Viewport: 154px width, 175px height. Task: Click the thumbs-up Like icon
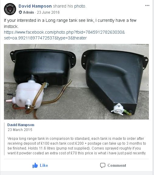(x=35, y=165)
